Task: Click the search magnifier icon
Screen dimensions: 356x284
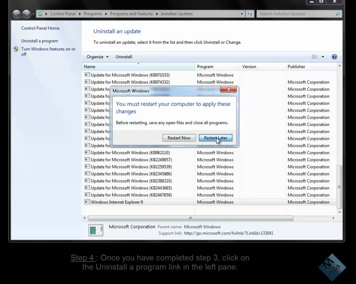Action: [x=338, y=14]
